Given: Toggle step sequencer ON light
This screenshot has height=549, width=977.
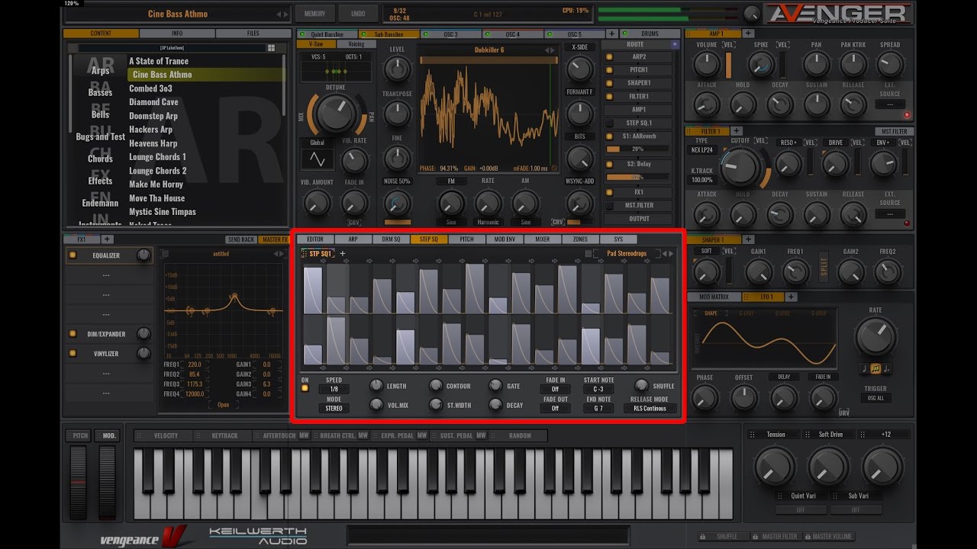Looking at the screenshot, I should 305,389.
